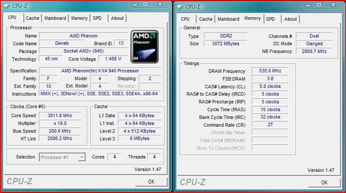
Task: Click the Core Voltage value 1.488 V
Action: [x=113, y=59]
